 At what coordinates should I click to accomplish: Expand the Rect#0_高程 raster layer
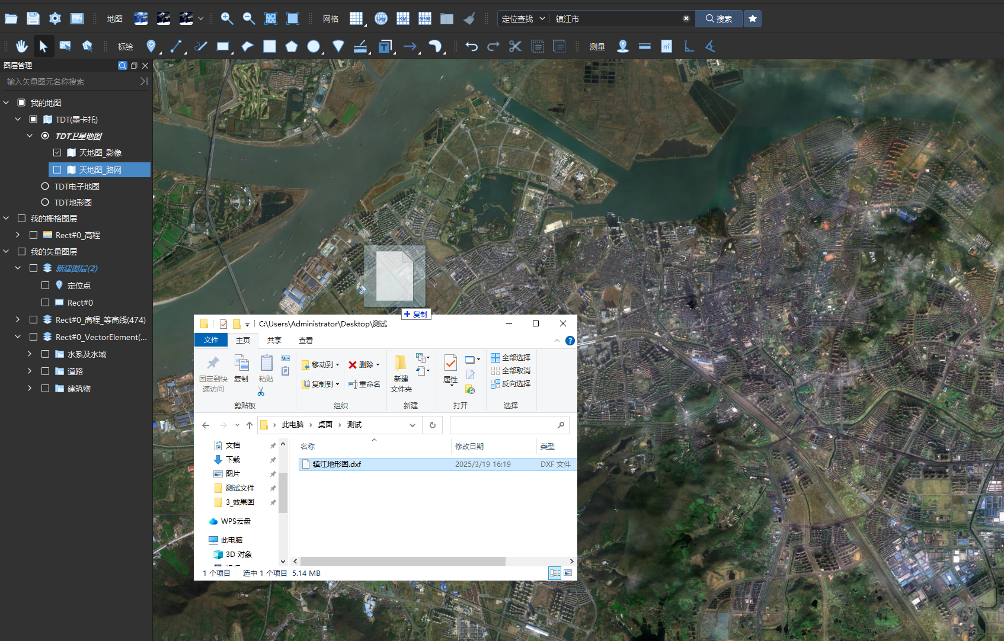click(18, 235)
